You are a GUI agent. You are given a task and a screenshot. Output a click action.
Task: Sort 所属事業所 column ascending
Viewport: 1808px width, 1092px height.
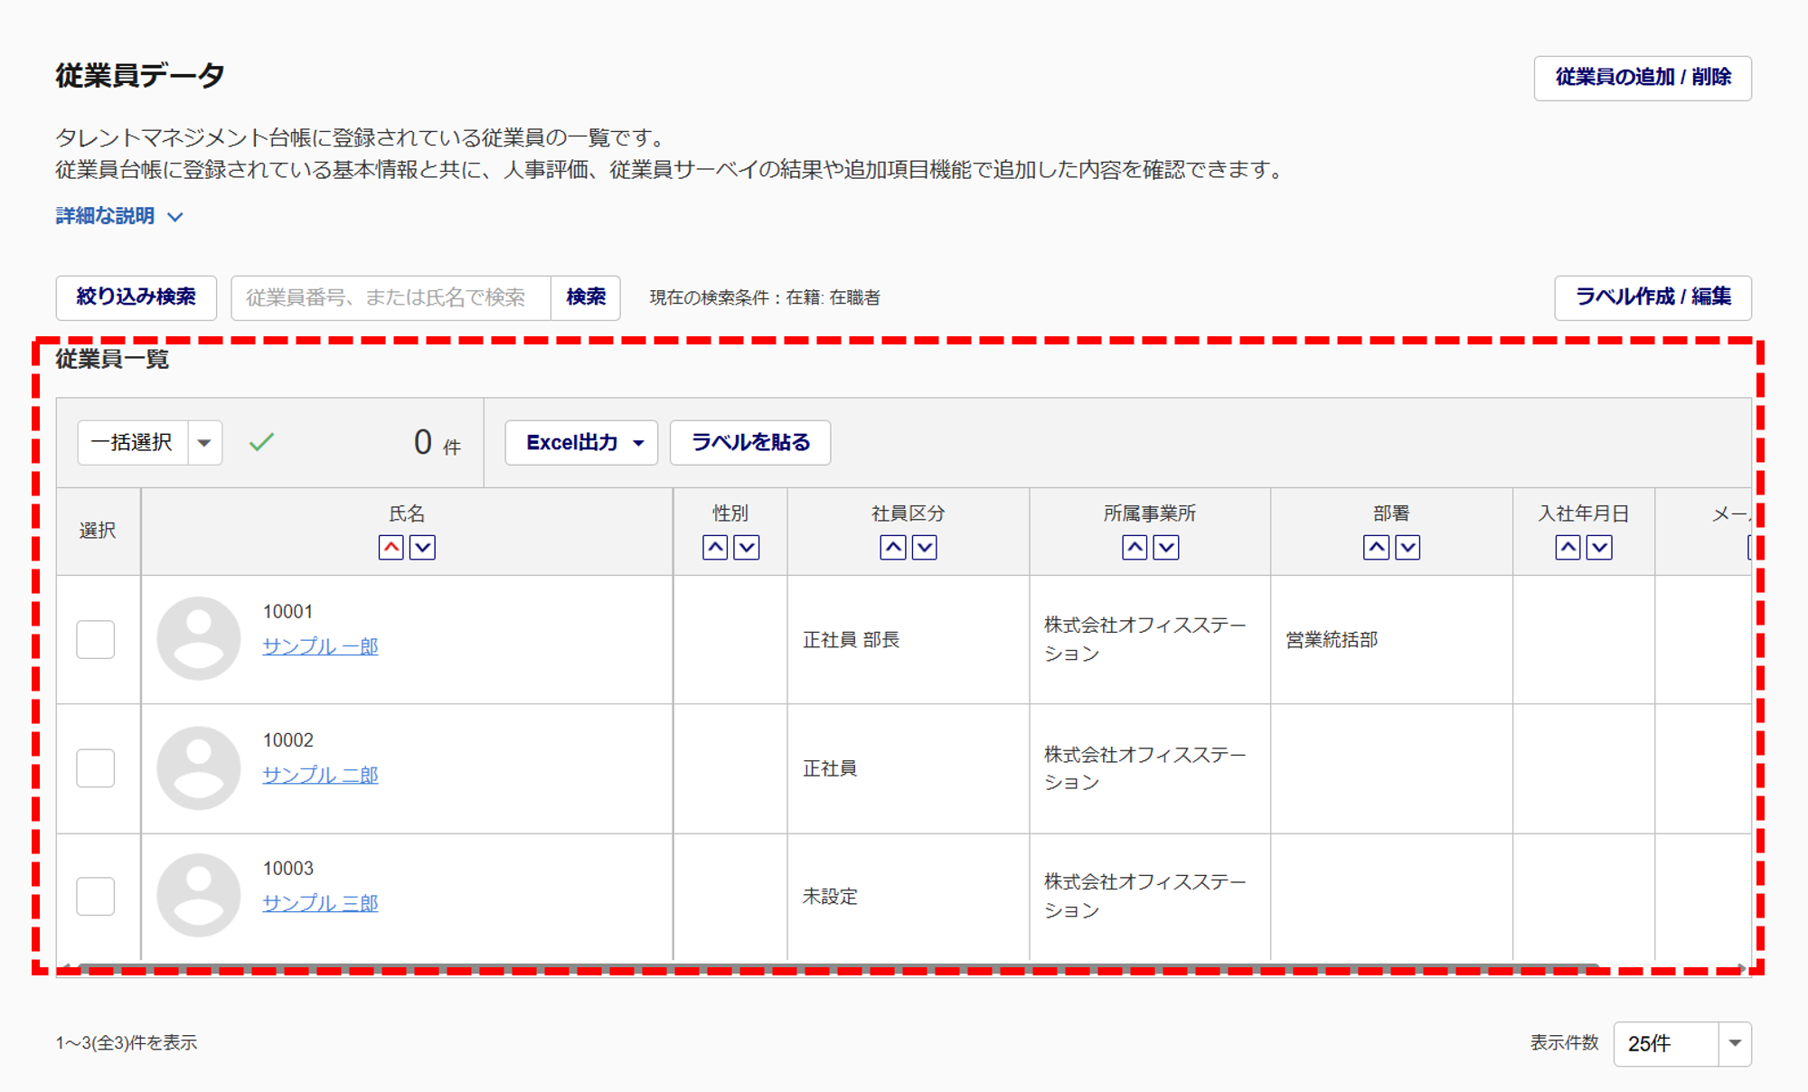coord(1135,548)
